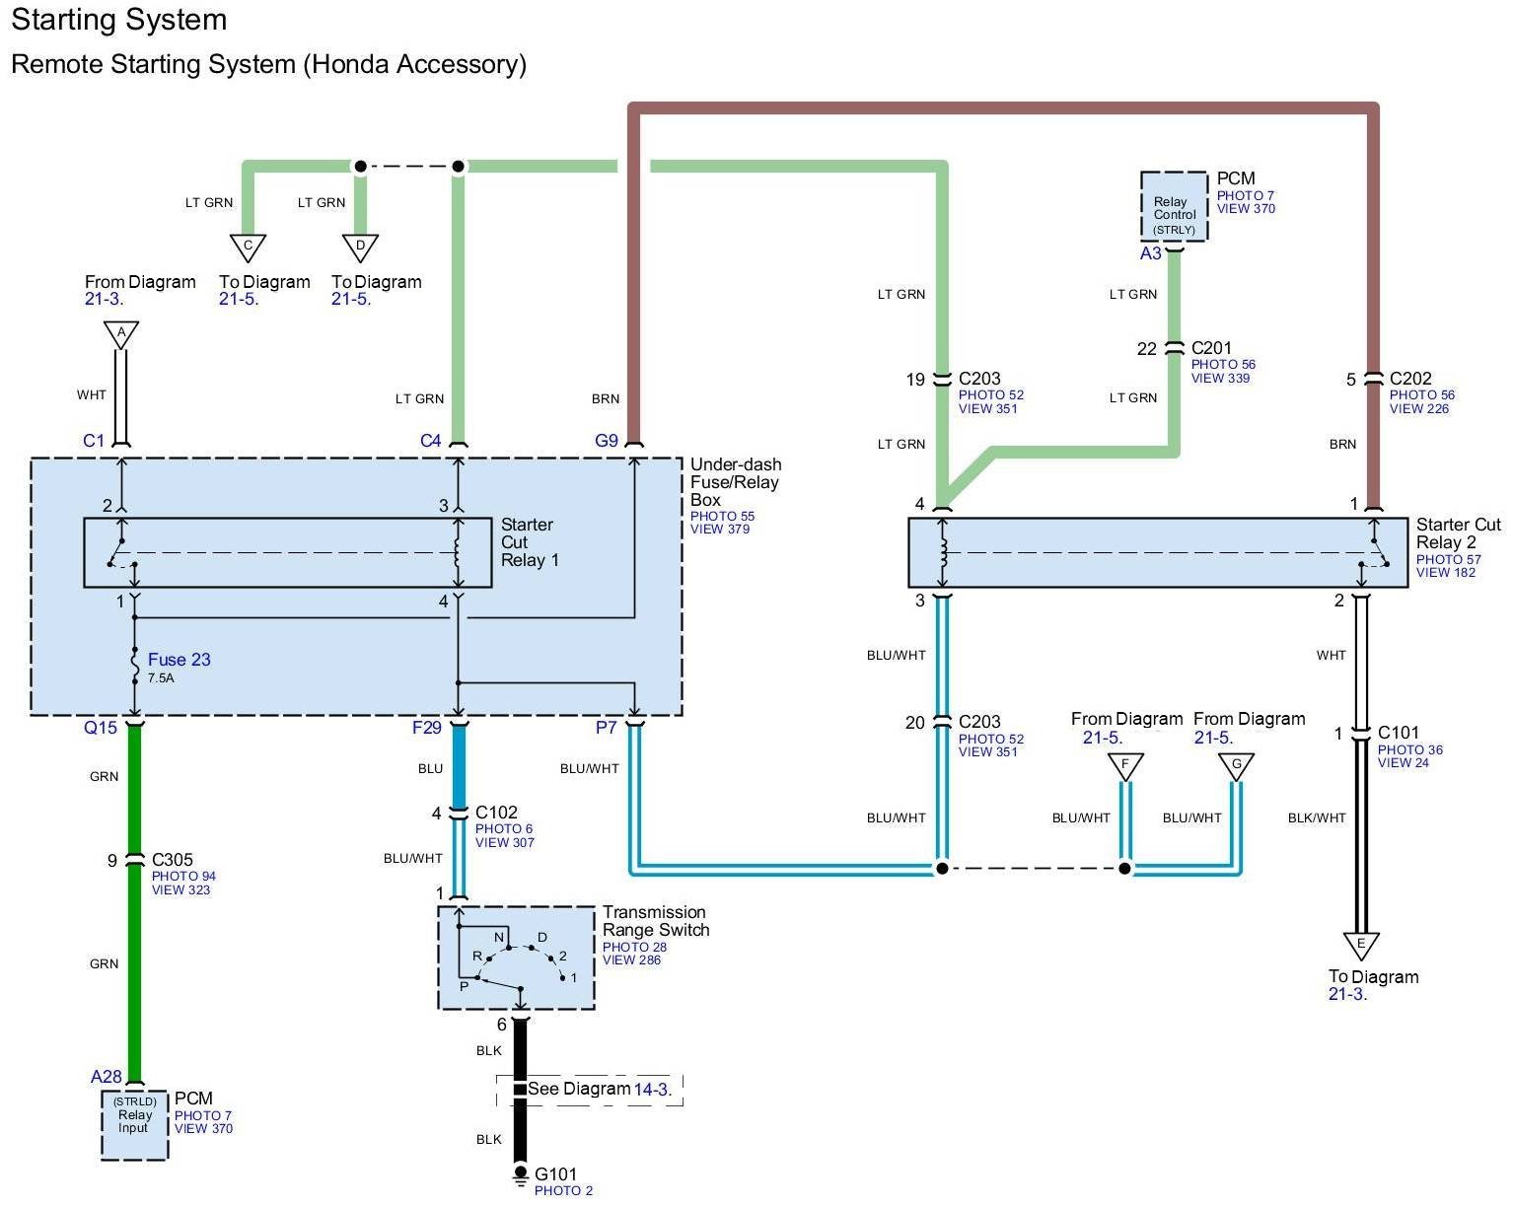Select the triangle connector labeled D
The image size is (1513, 1206).
[360, 247]
